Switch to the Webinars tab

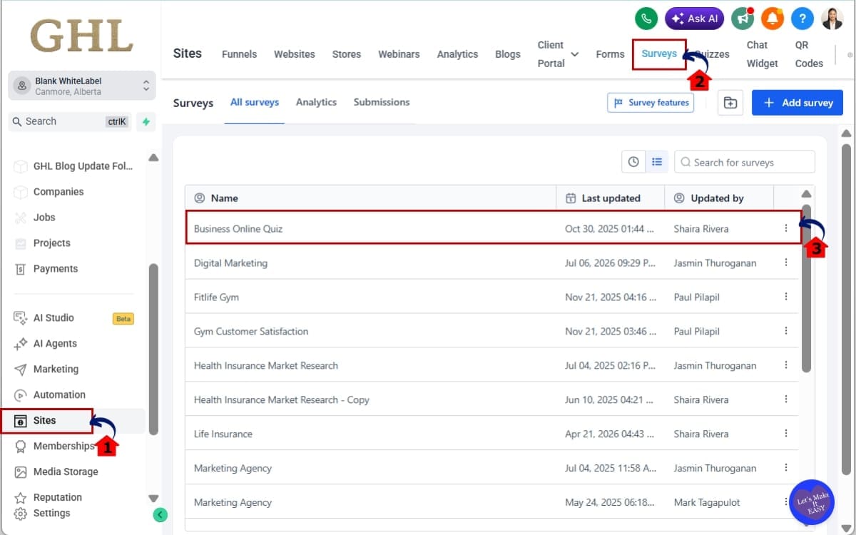[399, 54]
